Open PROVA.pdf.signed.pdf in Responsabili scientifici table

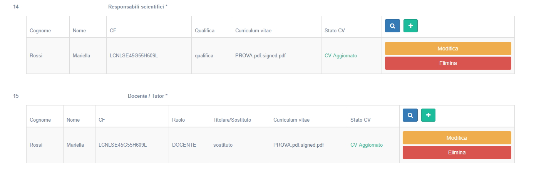point(260,55)
